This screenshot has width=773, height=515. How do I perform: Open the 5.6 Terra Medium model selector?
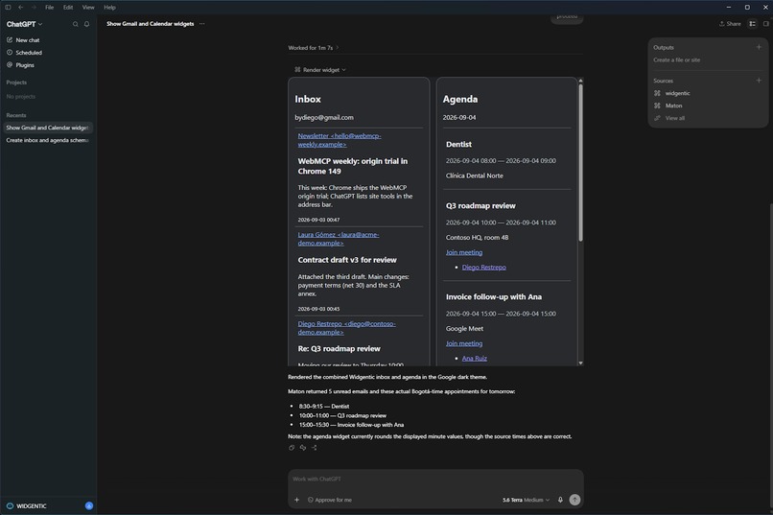pos(526,500)
